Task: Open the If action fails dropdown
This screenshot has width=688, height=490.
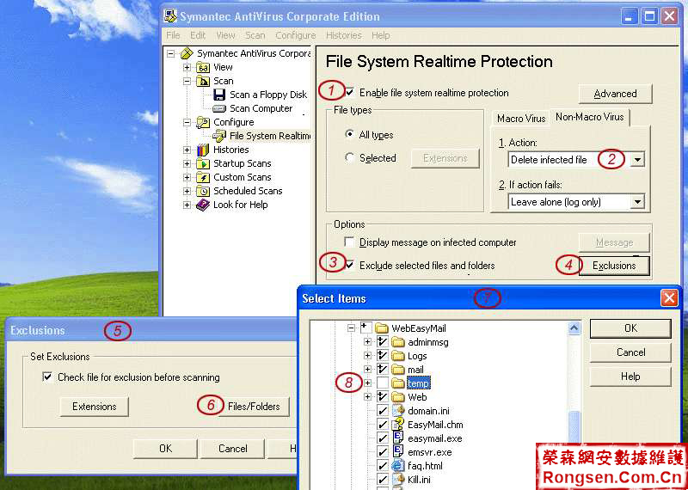Action: [x=636, y=202]
